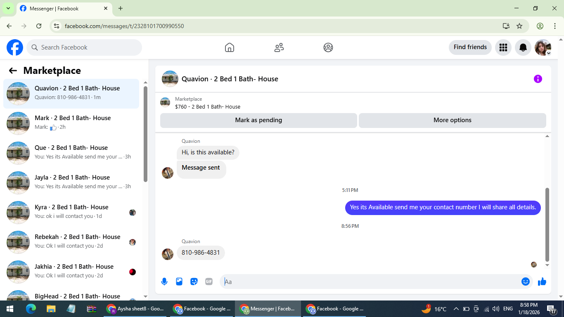
Task: Open conversation information purple icon
Action: pyautogui.click(x=538, y=79)
